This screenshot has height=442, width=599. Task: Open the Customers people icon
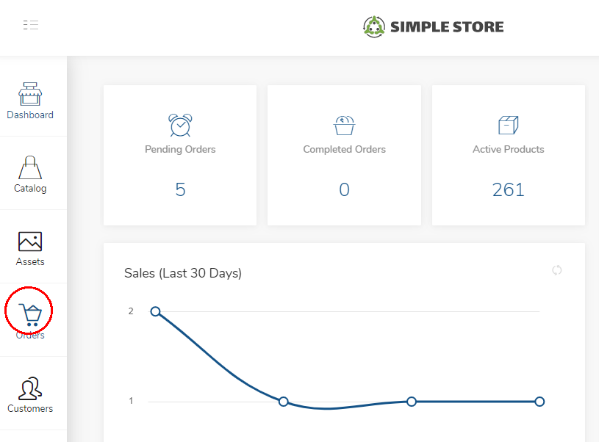pyautogui.click(x=30, y=388)
